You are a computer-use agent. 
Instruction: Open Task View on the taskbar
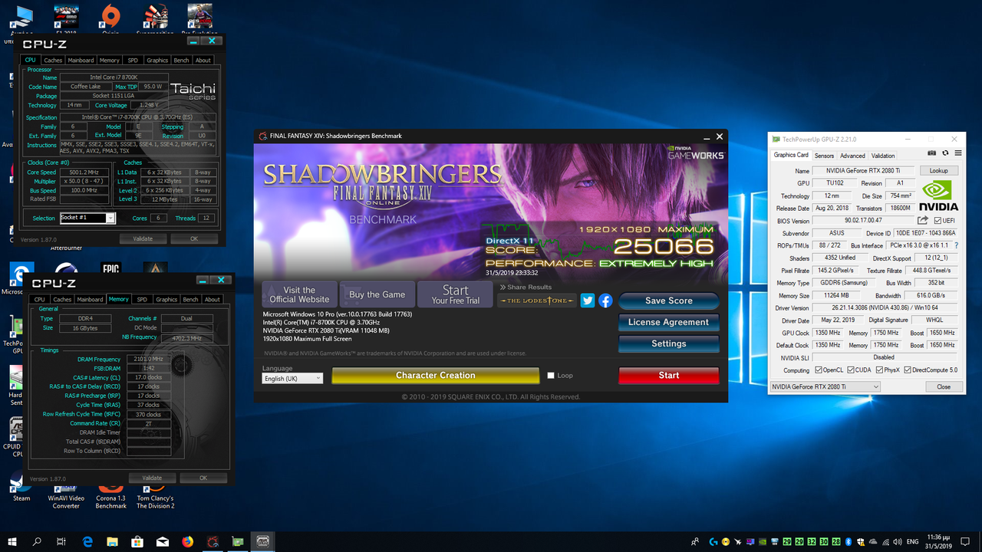61,541
